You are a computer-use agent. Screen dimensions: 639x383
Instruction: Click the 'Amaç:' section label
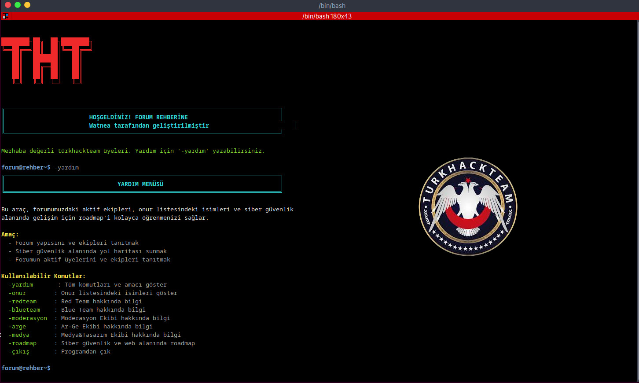10,234
